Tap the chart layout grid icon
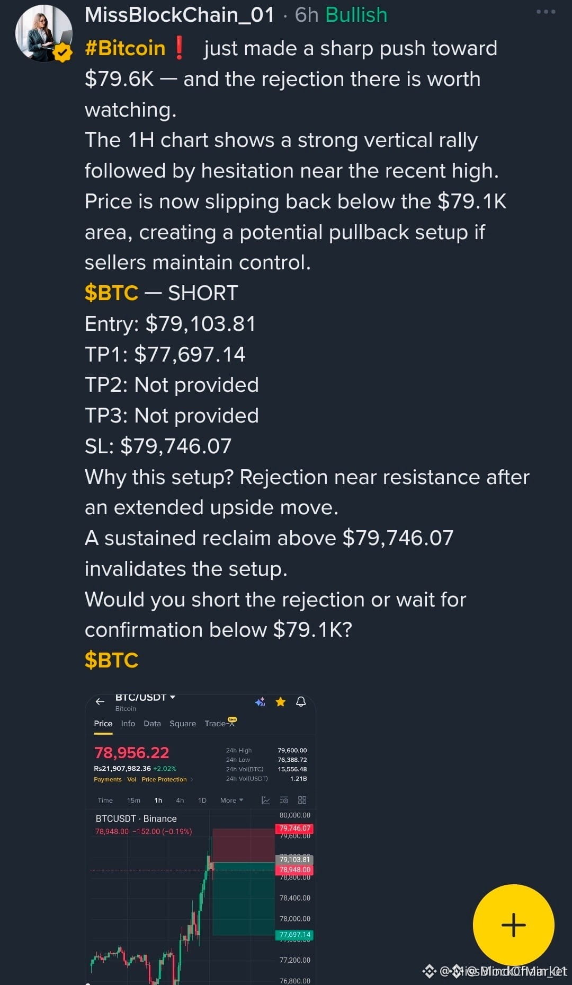This screenshot has height=985, width=572. pyautogui.click(x=302, y=800)
